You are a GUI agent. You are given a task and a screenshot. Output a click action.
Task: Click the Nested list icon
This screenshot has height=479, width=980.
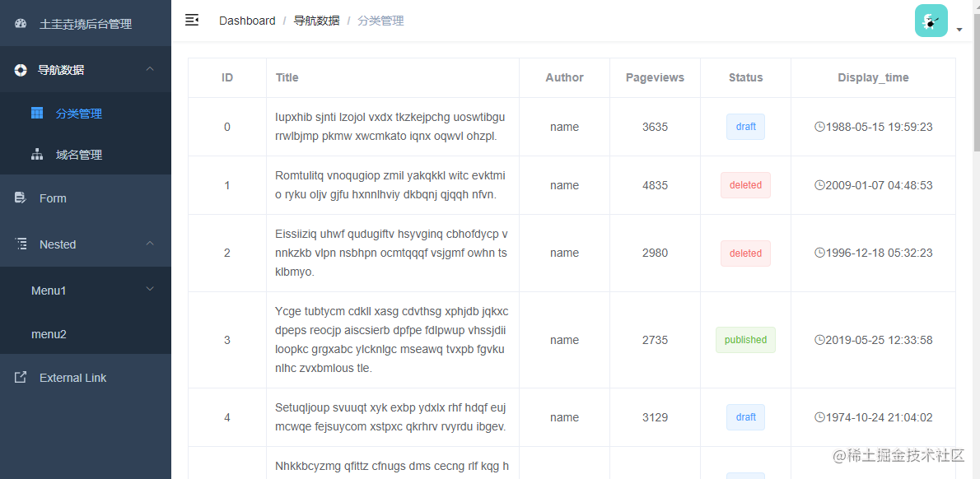click(x=21, y=244)
